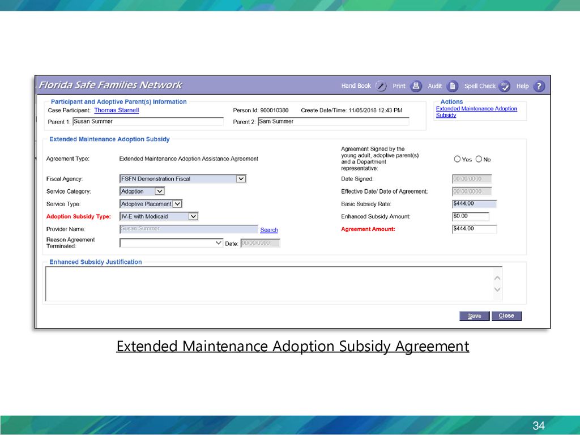The image size is (580, 435).
Task: Click the termination Date field
Action: coord(261,243)
